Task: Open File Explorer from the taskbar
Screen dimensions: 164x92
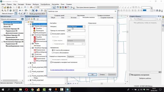Action: coord(20,89)
